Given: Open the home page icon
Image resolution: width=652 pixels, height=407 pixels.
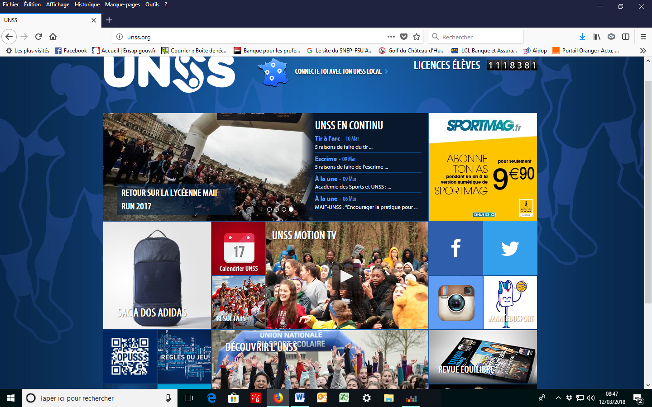Looking at the screenshot, I should click(53, 37).
